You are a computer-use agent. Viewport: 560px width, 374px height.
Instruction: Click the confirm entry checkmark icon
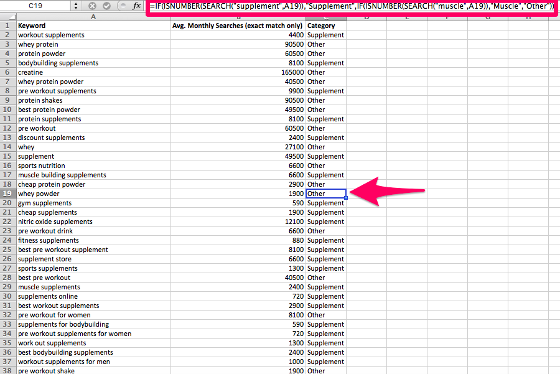point(106,6)
